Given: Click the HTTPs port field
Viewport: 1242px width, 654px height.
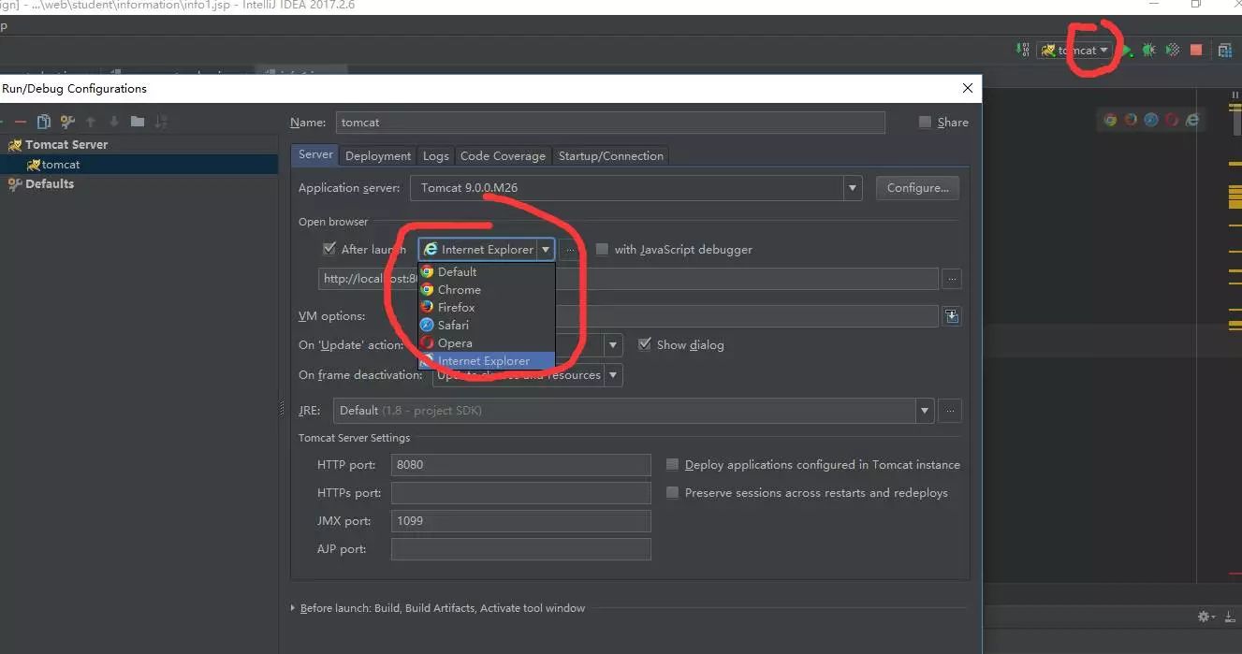Looking at the screenshot, I should (x=520, y=493).
